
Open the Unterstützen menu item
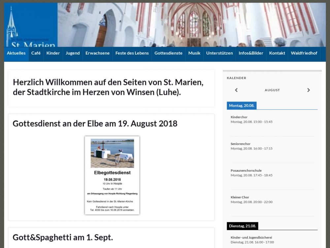pyautogui.click(x=219, y=53)
